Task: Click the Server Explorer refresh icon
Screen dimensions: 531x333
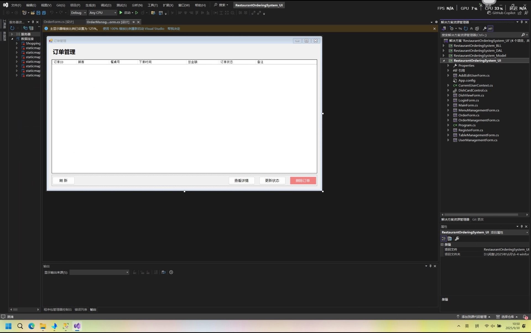Action: [12, 28]
